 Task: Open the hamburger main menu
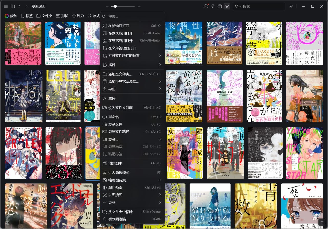[6, 6]
